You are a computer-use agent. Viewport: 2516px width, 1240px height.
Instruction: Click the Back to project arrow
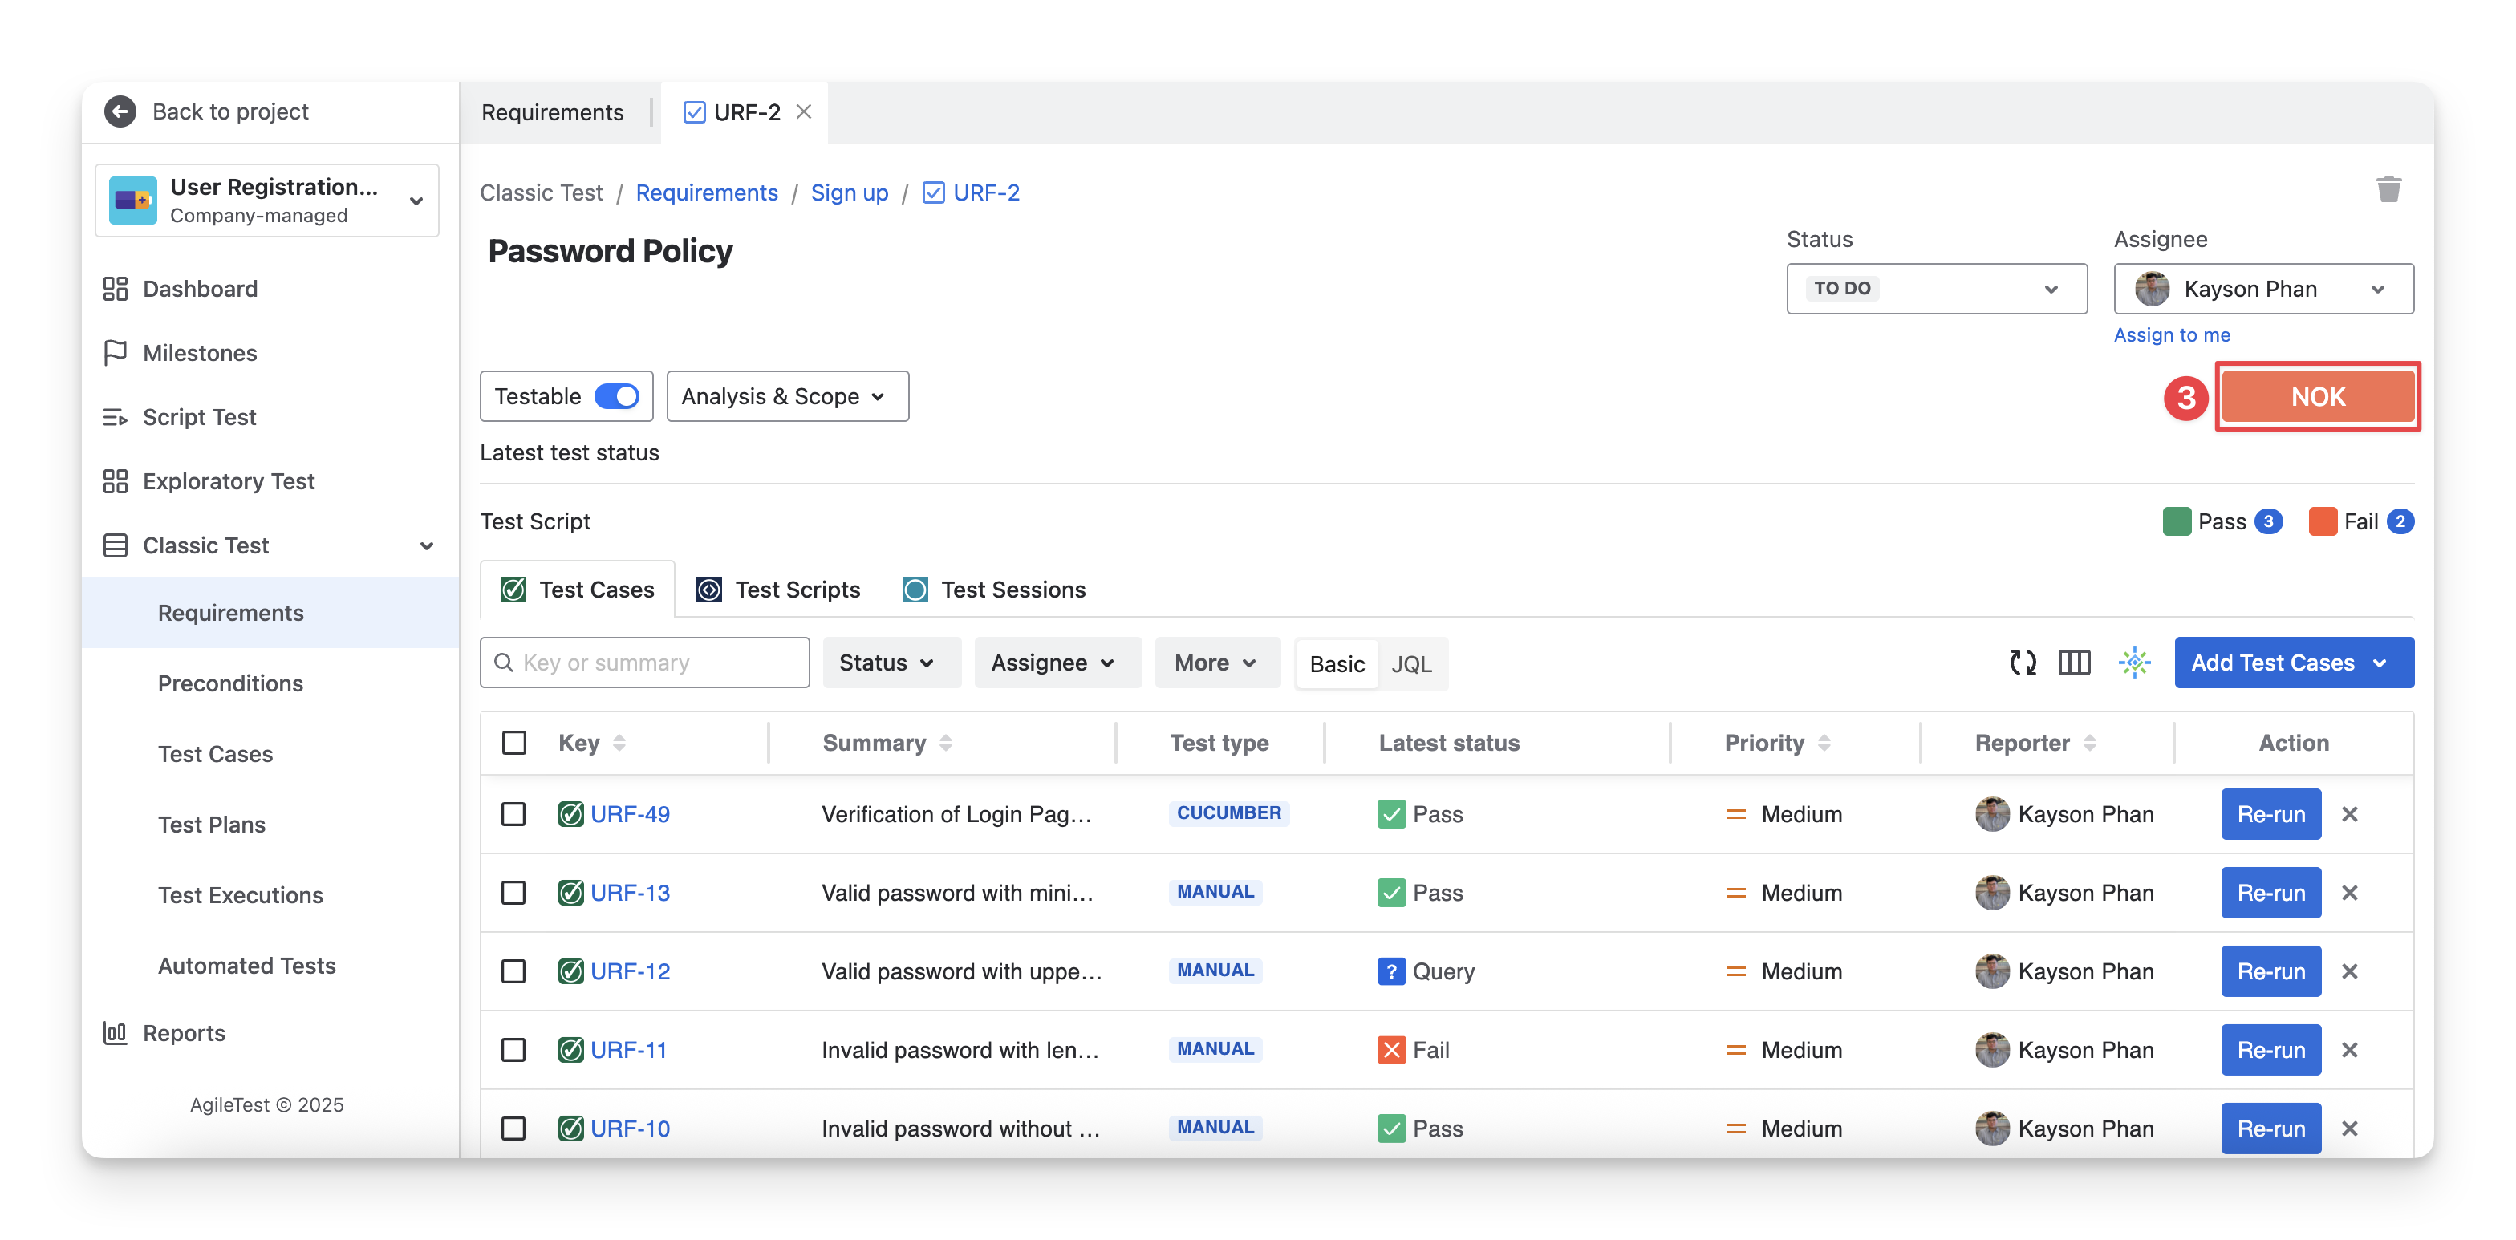pos(120,111)
